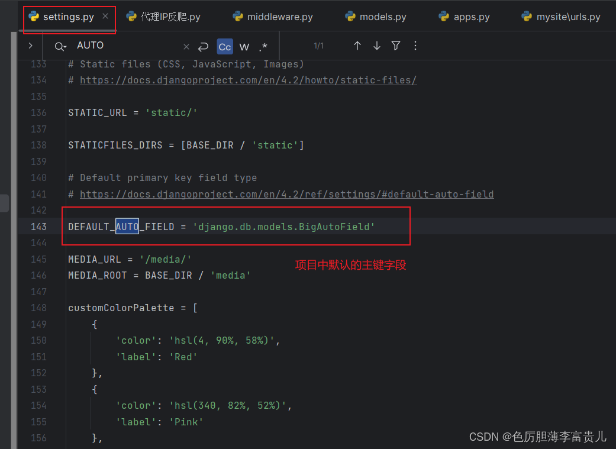Viewport: 616px width, 449px height.
Task: Open the static-files documentation link
Action: (249, 80)
